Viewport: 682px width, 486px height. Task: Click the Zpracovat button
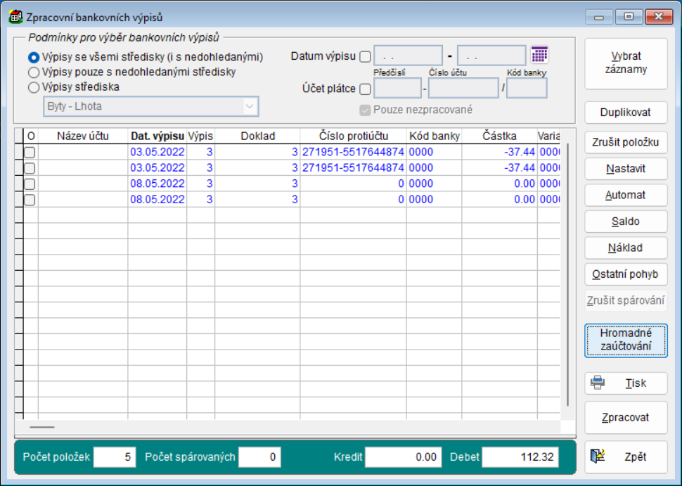(x=626, y=417)
